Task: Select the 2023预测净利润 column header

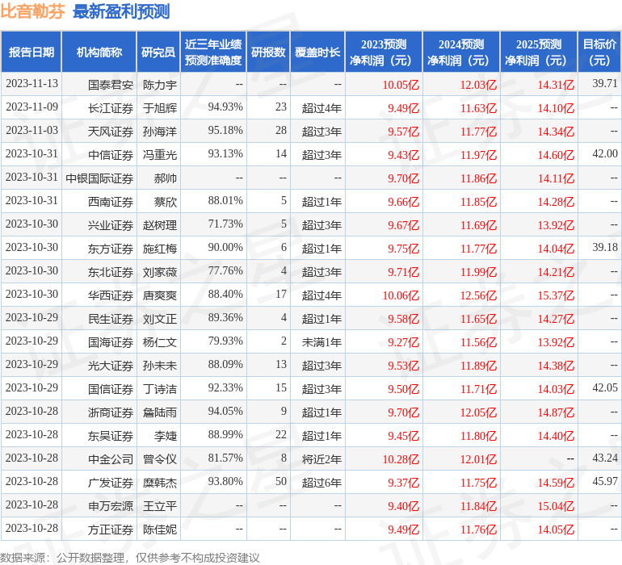Action: [x=384, y=52]
